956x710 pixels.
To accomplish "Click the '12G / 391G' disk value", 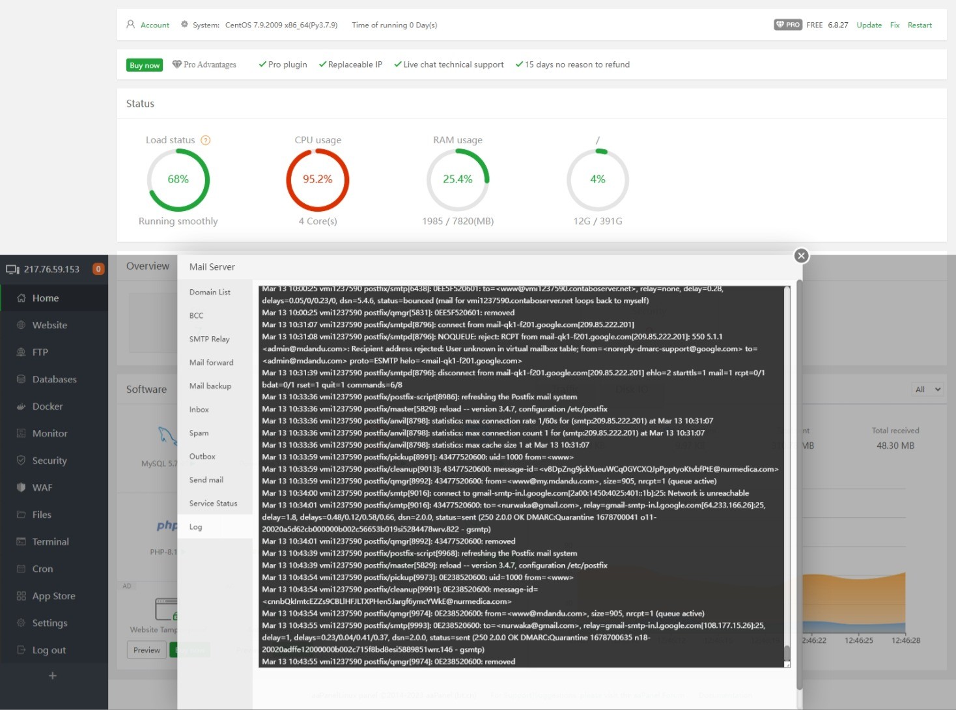I will tap(598, 221).
